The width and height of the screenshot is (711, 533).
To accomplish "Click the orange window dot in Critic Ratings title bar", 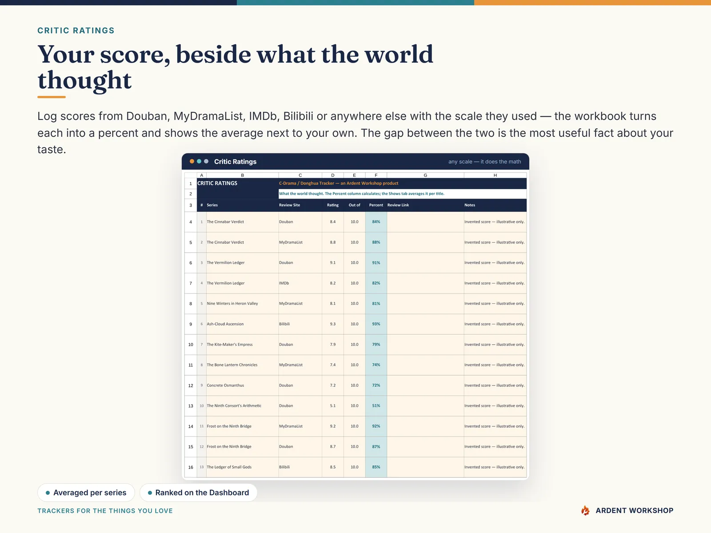I will 192,161.
